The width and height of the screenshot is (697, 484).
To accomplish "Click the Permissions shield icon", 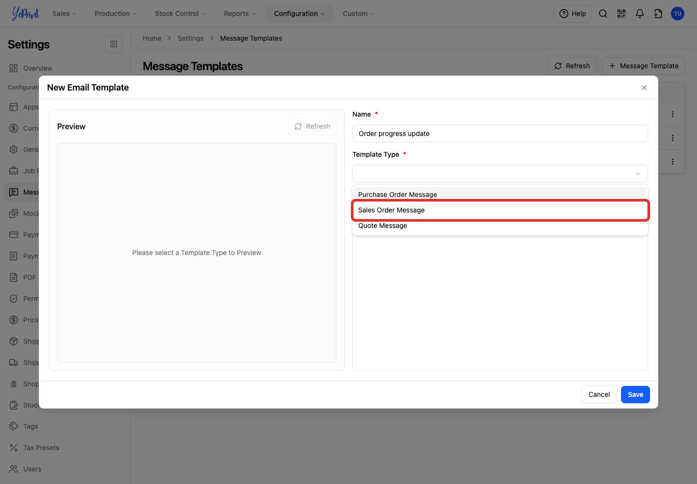I will [x=14, y=299].
